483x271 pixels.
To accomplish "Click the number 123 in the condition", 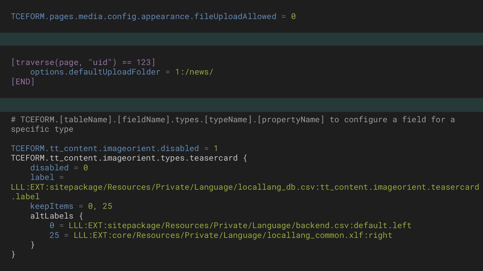I will (143, 62).
